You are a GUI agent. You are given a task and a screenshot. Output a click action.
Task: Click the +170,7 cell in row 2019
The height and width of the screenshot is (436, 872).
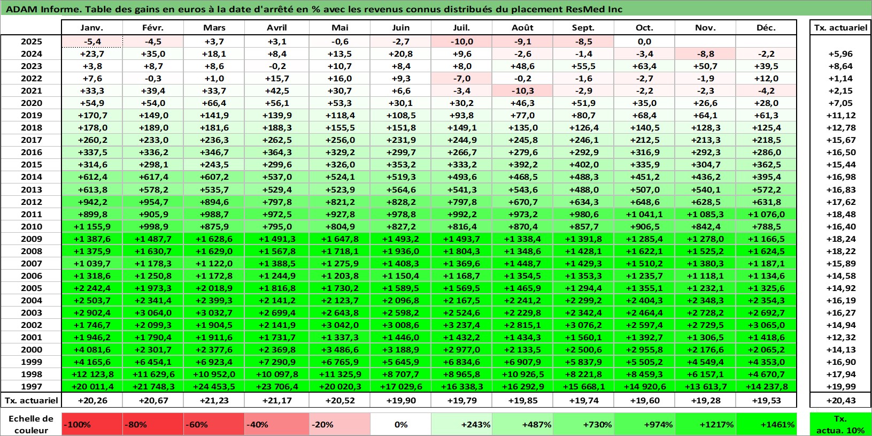tap(92, 115)
